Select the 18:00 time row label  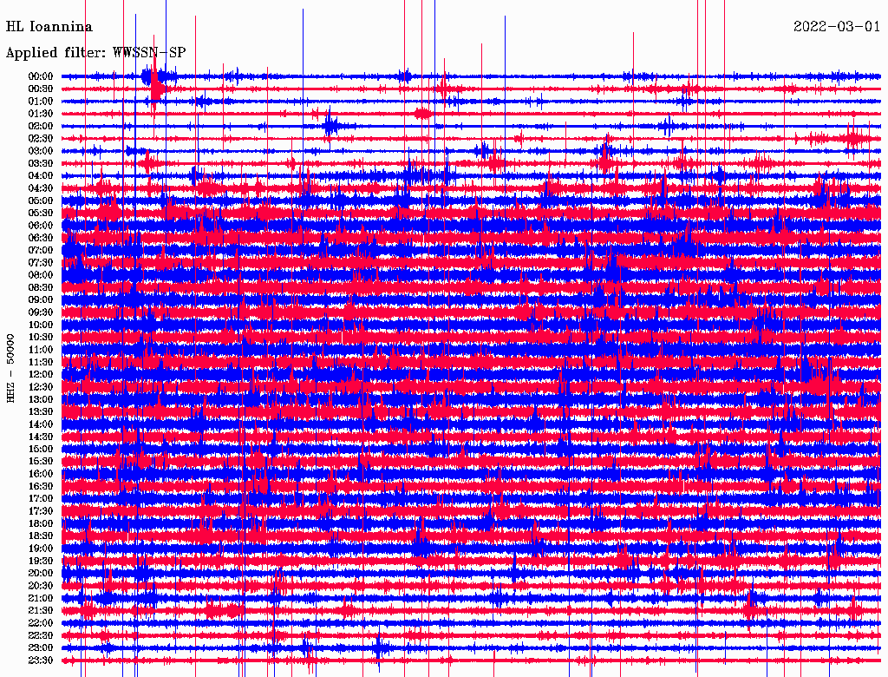tap(41, 523)
